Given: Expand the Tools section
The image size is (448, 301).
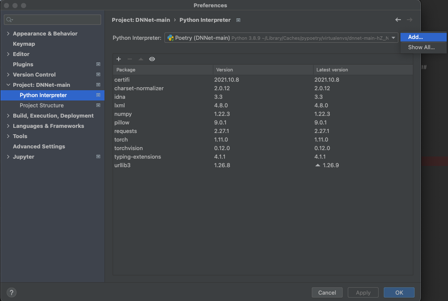Looking at the screenshot, I should [8, 136].
